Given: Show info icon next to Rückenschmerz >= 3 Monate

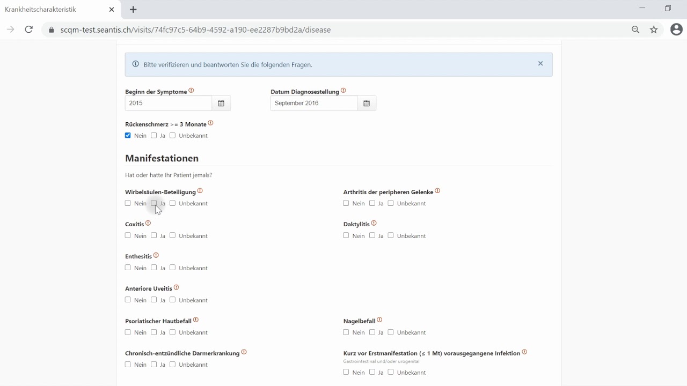Looking at the screenshot, I should coord(211,123).
